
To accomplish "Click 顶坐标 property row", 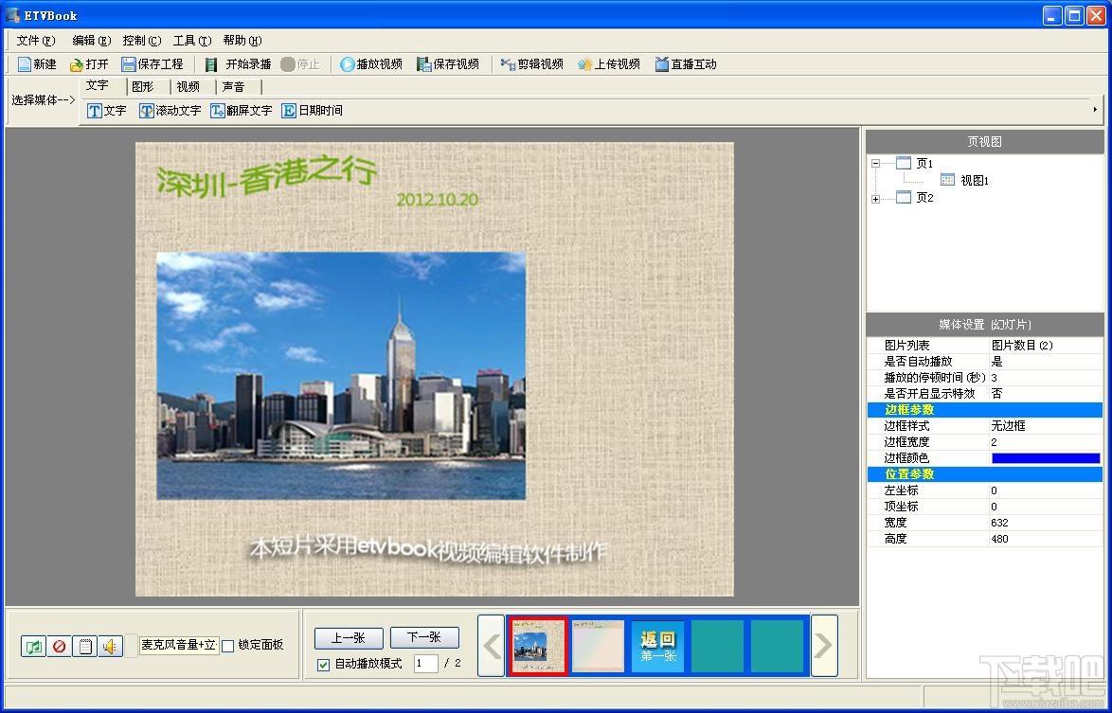I will click(984, 507).
